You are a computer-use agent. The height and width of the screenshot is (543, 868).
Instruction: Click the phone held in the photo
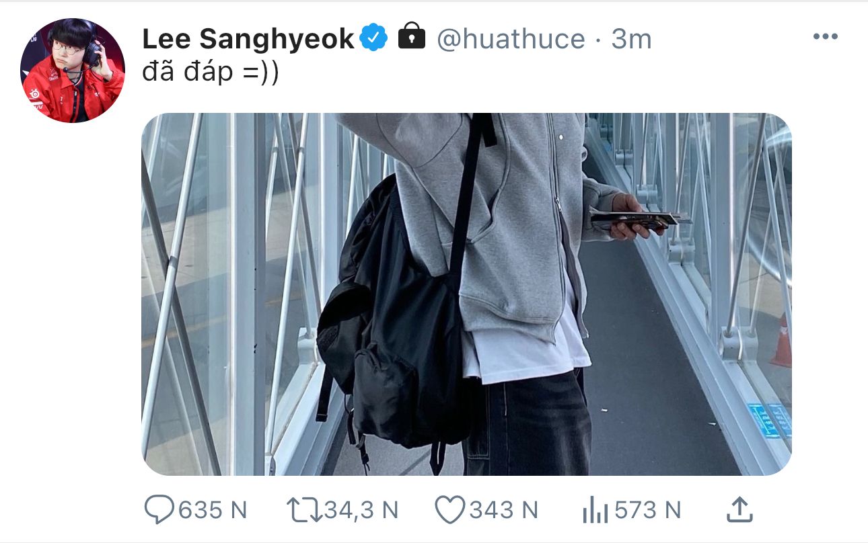pyautogui.click(x=641, y=219)
